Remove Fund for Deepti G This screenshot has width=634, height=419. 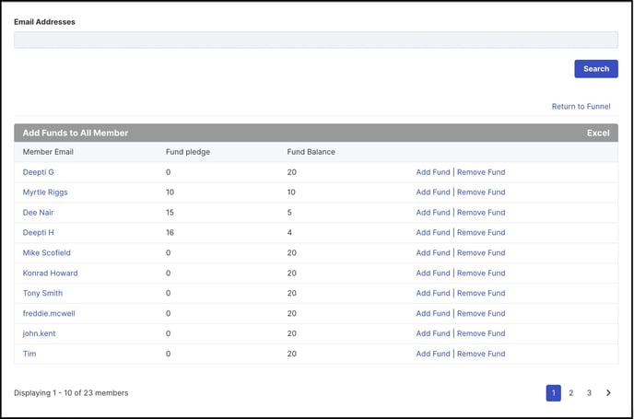[x=481, y=172]
